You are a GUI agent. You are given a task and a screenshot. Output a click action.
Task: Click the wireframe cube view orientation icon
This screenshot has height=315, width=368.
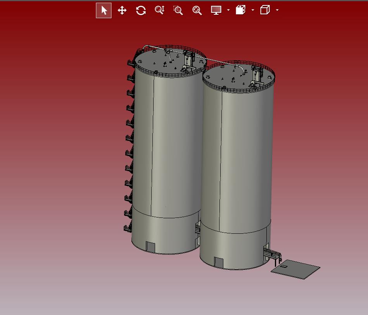265,10
